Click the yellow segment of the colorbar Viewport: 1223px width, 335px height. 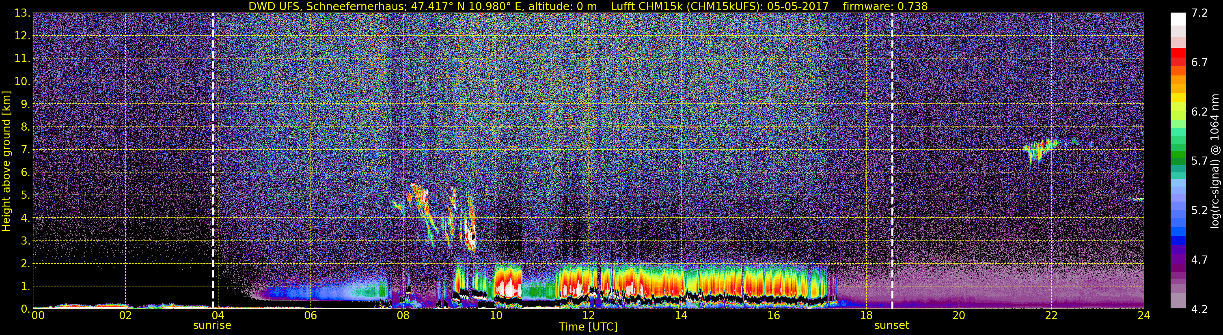(x=1178, y=98)
